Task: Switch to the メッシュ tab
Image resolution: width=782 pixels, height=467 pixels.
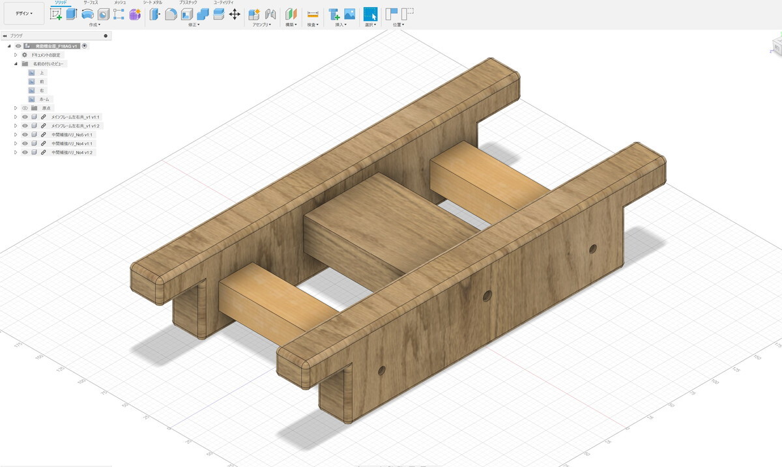Action: tap(120, 3)
